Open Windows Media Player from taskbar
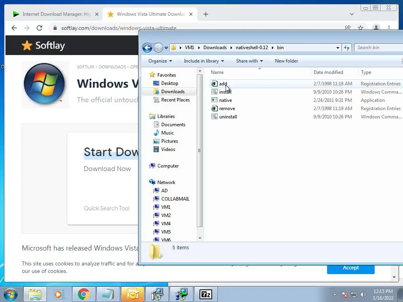Viewport: 403px width, 302px height. [59, 294]
